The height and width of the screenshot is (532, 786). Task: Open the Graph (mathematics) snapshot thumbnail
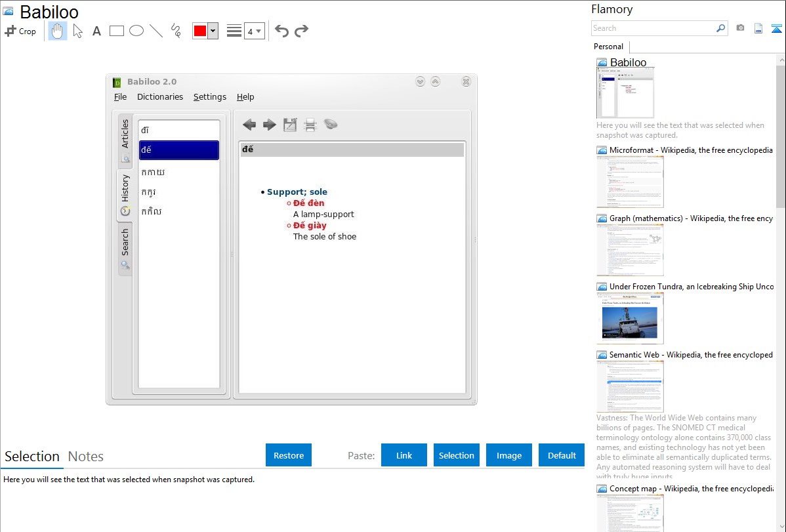point(630,250)
